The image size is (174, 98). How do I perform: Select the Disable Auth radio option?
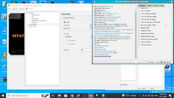tap(139, 8)
